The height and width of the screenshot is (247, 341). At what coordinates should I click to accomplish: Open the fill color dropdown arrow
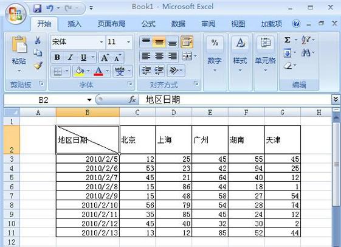pos(88,71)
